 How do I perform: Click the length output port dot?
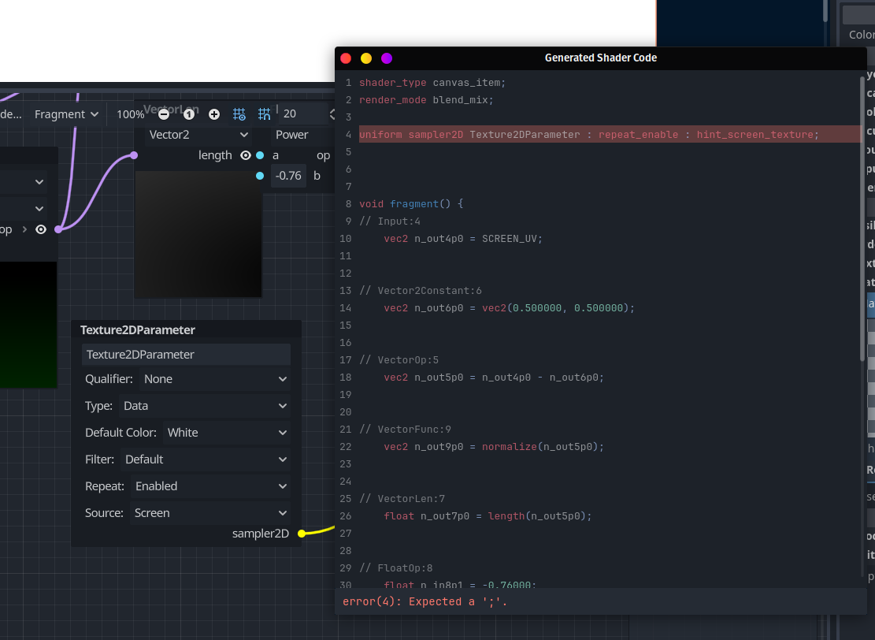click(x=258, y=155)
